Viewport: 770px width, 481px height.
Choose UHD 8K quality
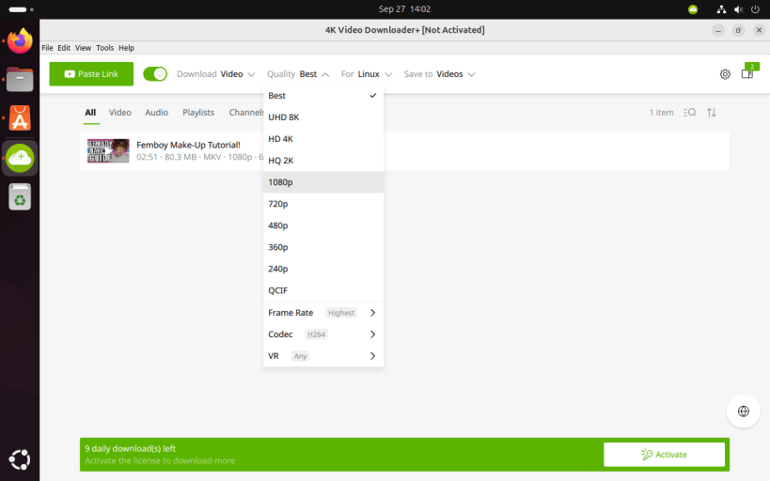coord(323,117)
